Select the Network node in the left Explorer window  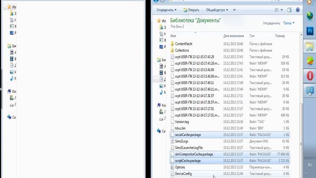pyautogui.click(x=9, y=117)
